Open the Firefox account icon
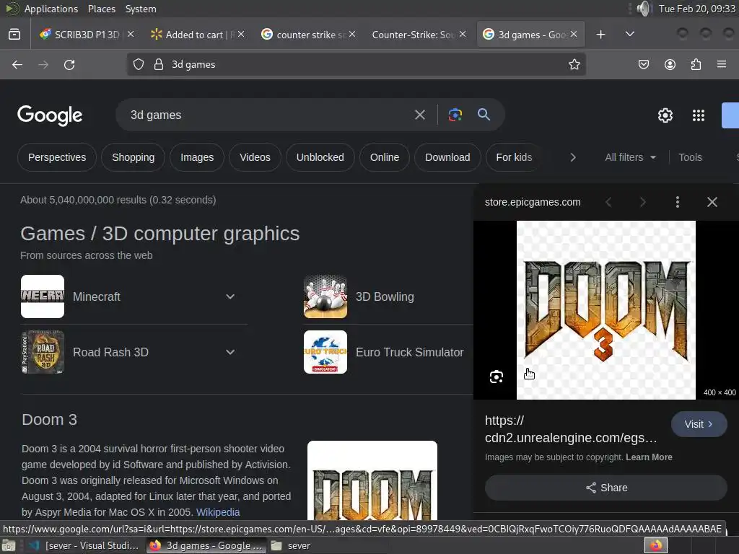Image resolution: width=739 pixels, height=554 pixels. 670,64
